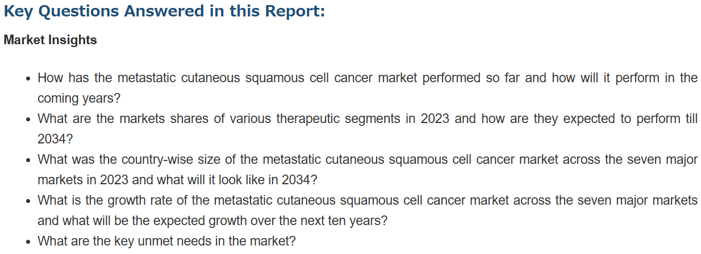
Task: Click bullet marker before 'What was the country-wise size'
Action: pyautogui.click(x=28, y=160)
